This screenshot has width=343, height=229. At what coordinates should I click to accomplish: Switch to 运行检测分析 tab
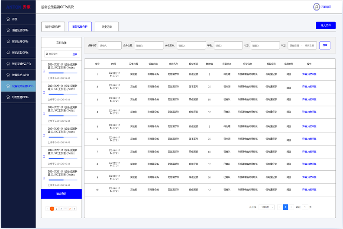(53, 27)
